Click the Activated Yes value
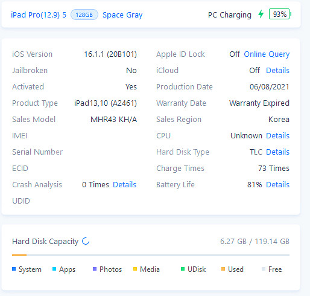This screenshot has height=296, width=310. [x=131, y=87]
